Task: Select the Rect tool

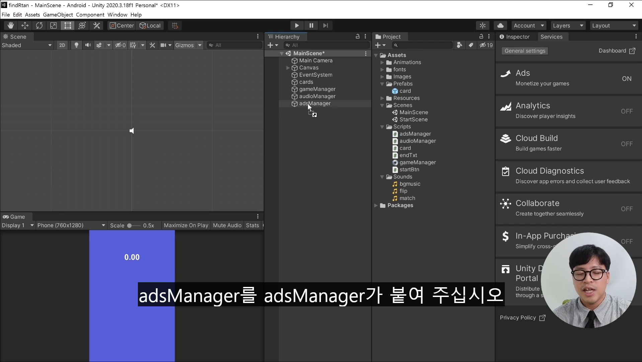Action: (x=68, y=25)
